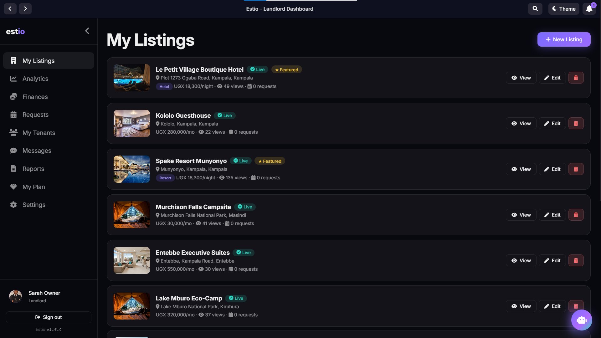Open Murchison Falls Campsite tent thumbnail

[x=132, y=215]
